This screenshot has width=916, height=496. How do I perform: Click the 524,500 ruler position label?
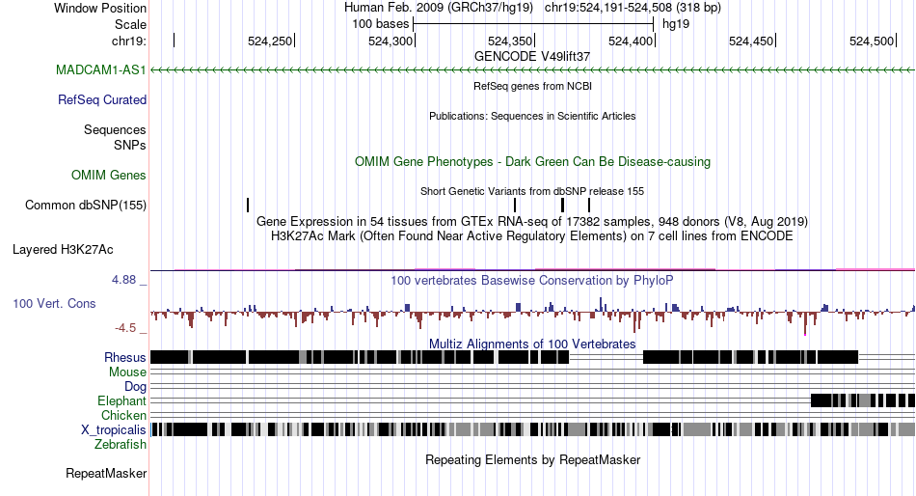(872, 41)
